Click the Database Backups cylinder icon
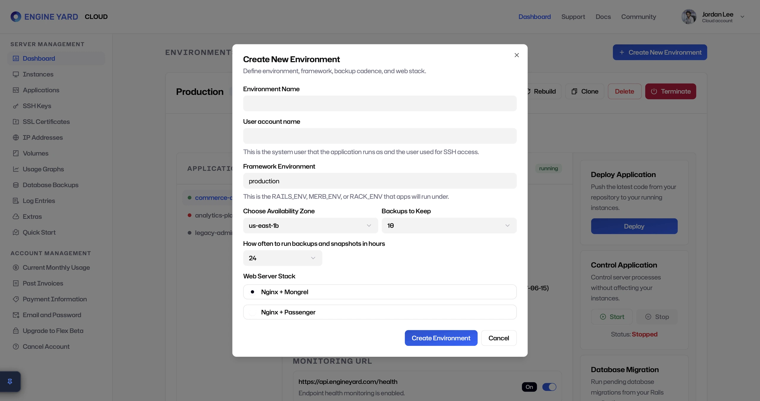760x401 pixels. 16,185
